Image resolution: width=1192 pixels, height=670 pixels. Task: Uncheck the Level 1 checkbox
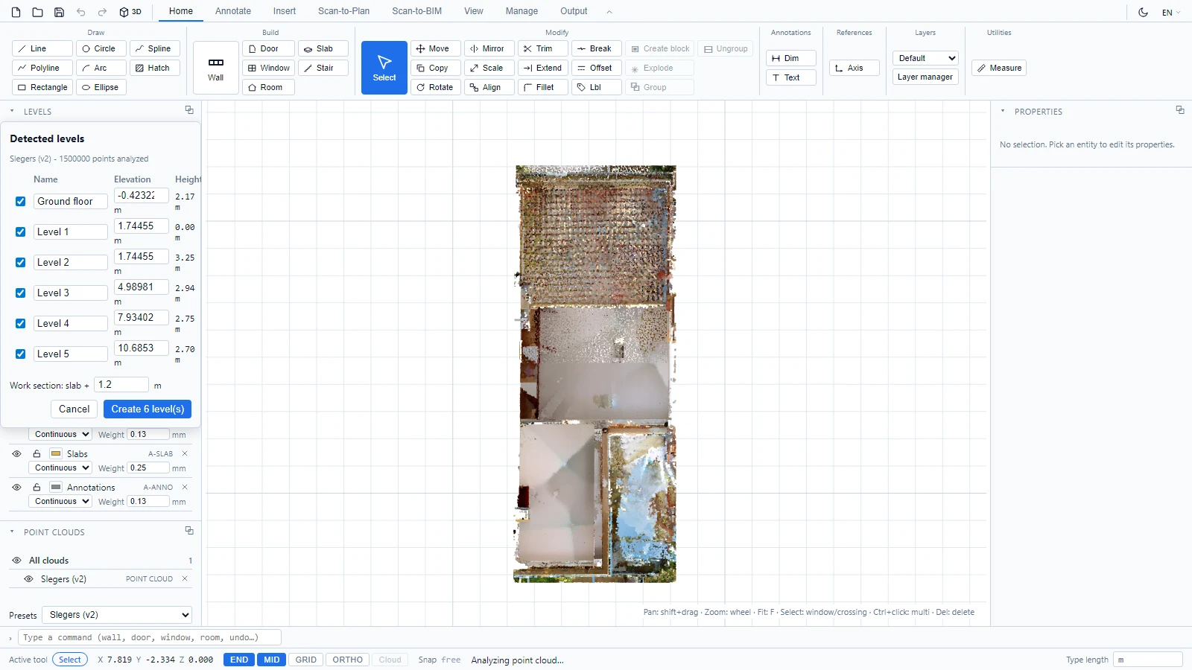pos(20,232)
